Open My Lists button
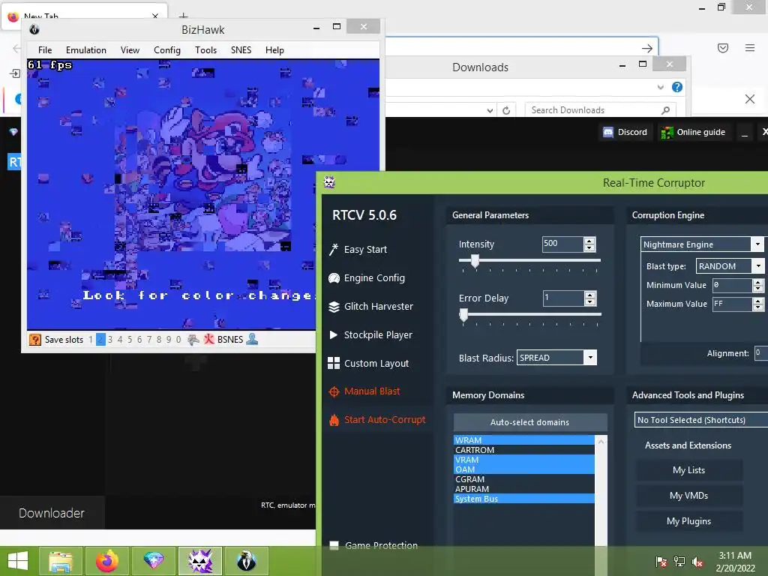 688,470
